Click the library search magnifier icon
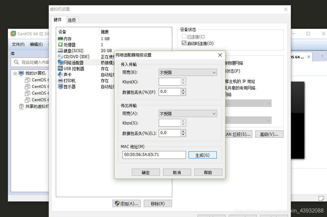327x217 pixels. [x=16, y=62]
